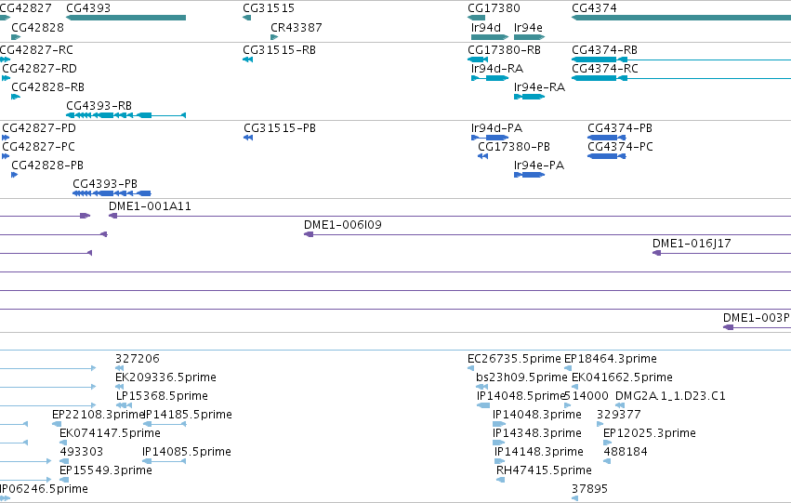Click the CG17380 gene label

(x=494, y=8)
